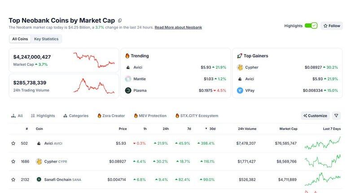Star the Cypher coin row
Image resolution: width=359 pixels, height=193 pixels.
[13, 162]
